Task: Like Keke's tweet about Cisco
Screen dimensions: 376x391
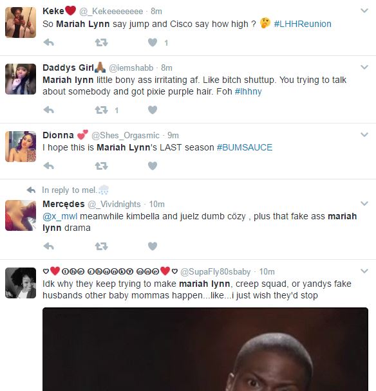Action: [x=153, y=42]
